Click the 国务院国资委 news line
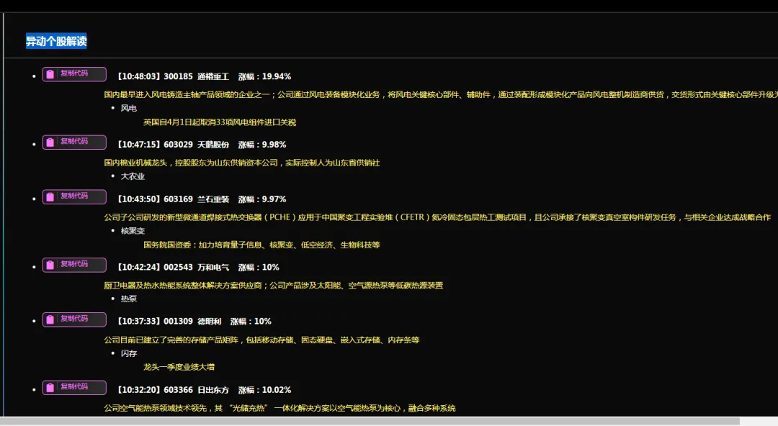 [261, 245]
